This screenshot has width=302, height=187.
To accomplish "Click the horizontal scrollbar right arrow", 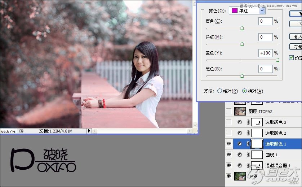I will pos(189,131).
